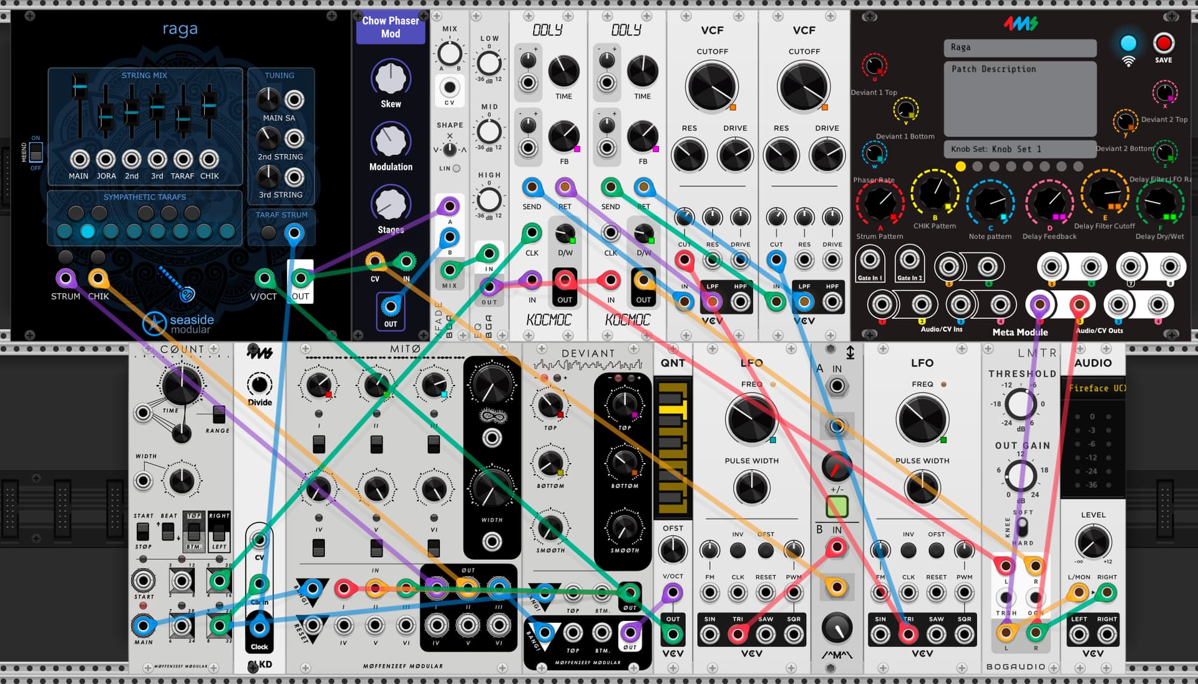Click the MAIN jack on COUNT

[143, 625]
